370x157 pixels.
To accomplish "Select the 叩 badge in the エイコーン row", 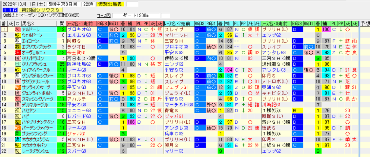I will 17,41.
